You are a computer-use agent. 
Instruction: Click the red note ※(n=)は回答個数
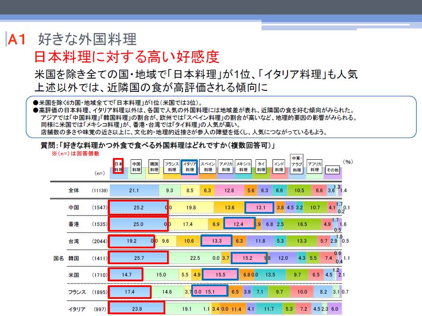[x=76, y=154]
